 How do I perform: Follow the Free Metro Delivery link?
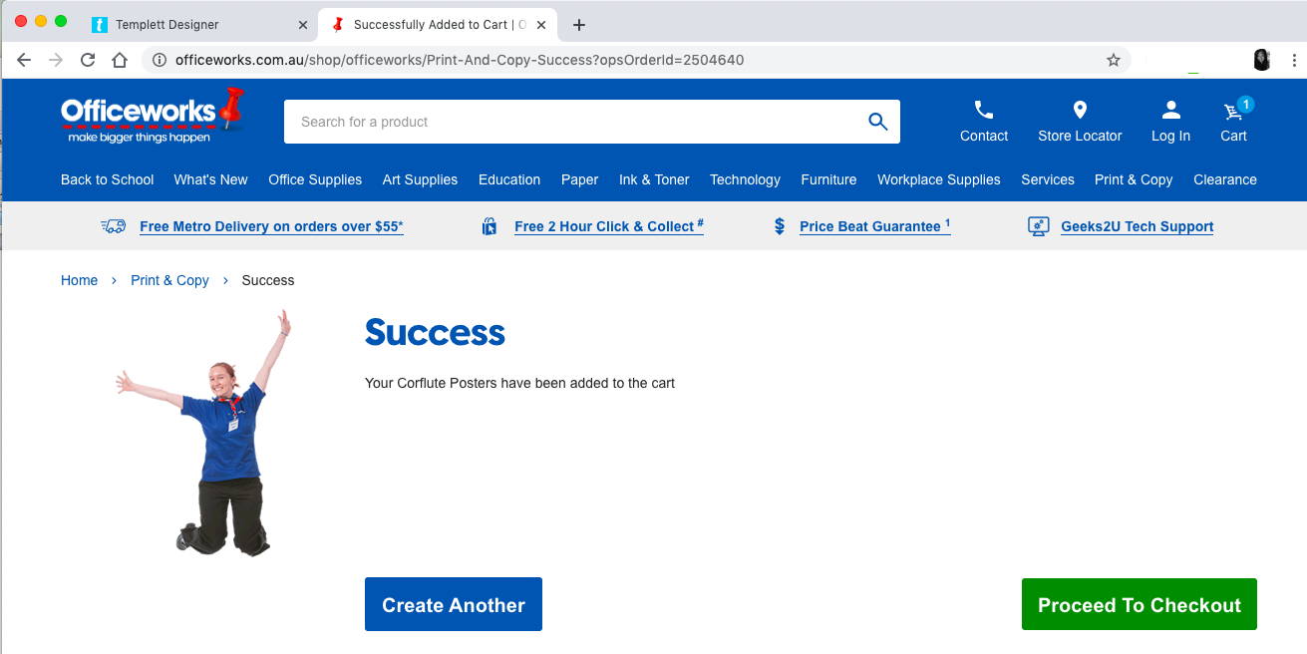(x=271, y=226)
